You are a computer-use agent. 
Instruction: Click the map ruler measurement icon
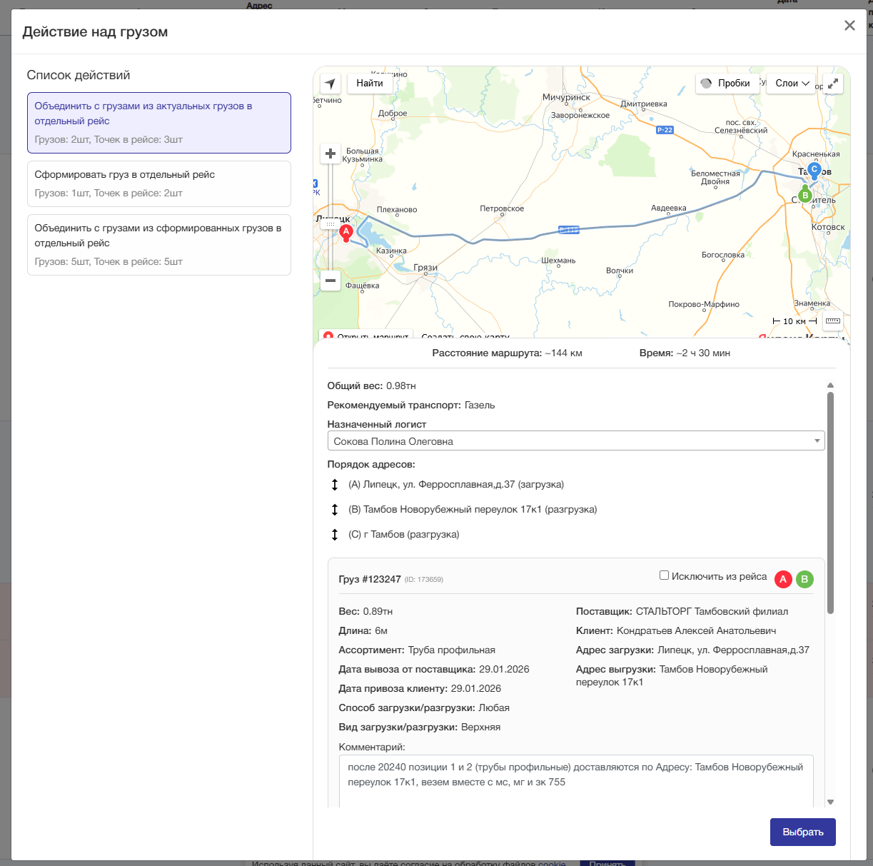click(x=833, y=321)
